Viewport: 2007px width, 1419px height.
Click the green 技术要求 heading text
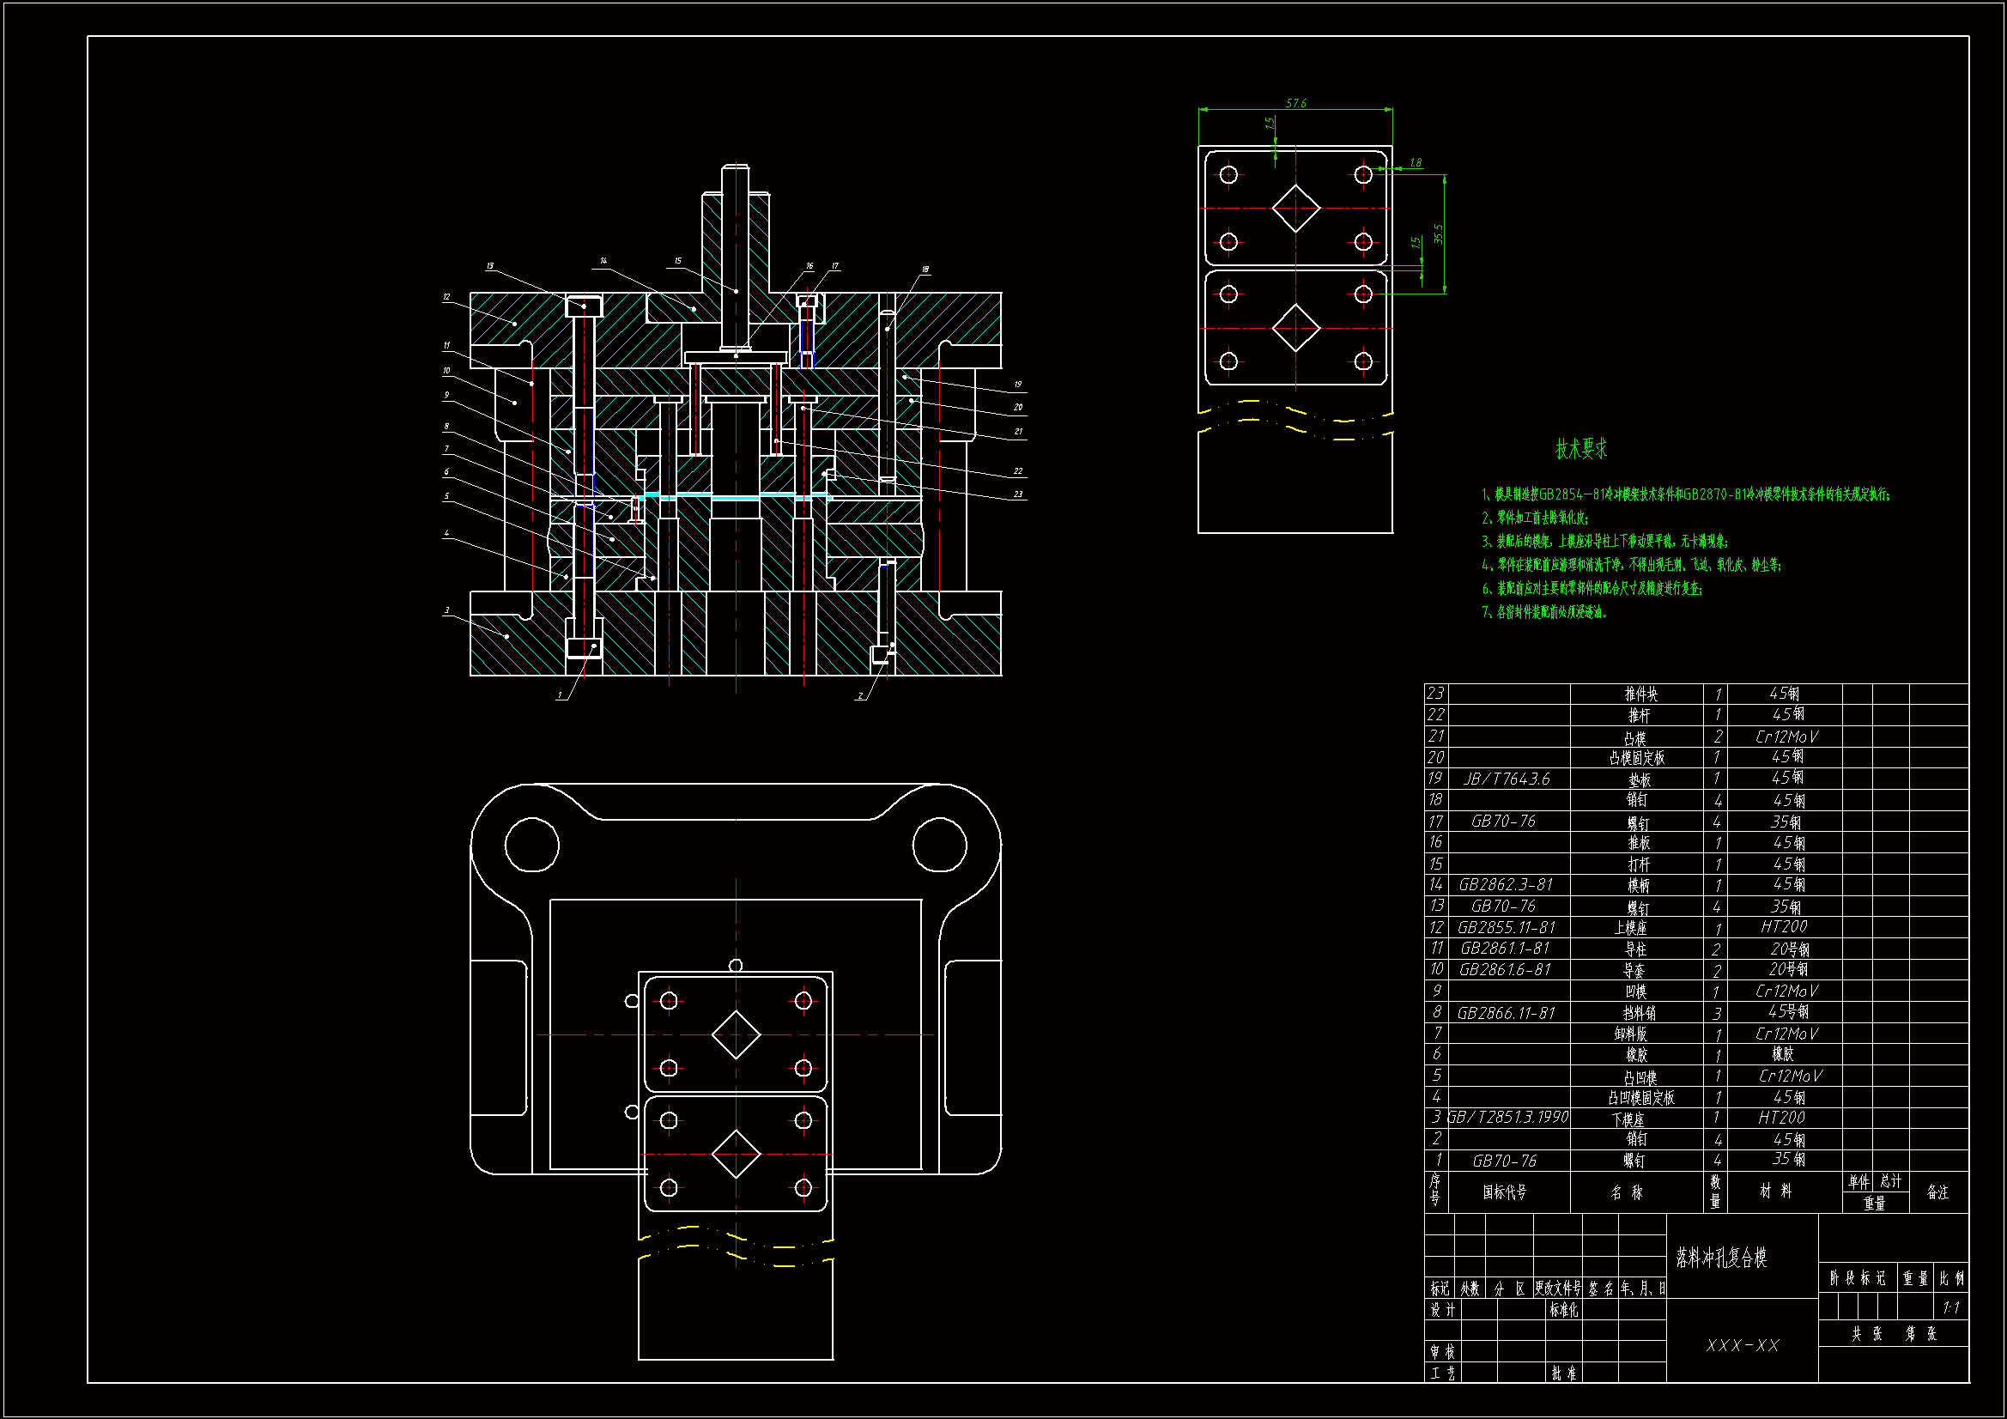[1580, 450]
